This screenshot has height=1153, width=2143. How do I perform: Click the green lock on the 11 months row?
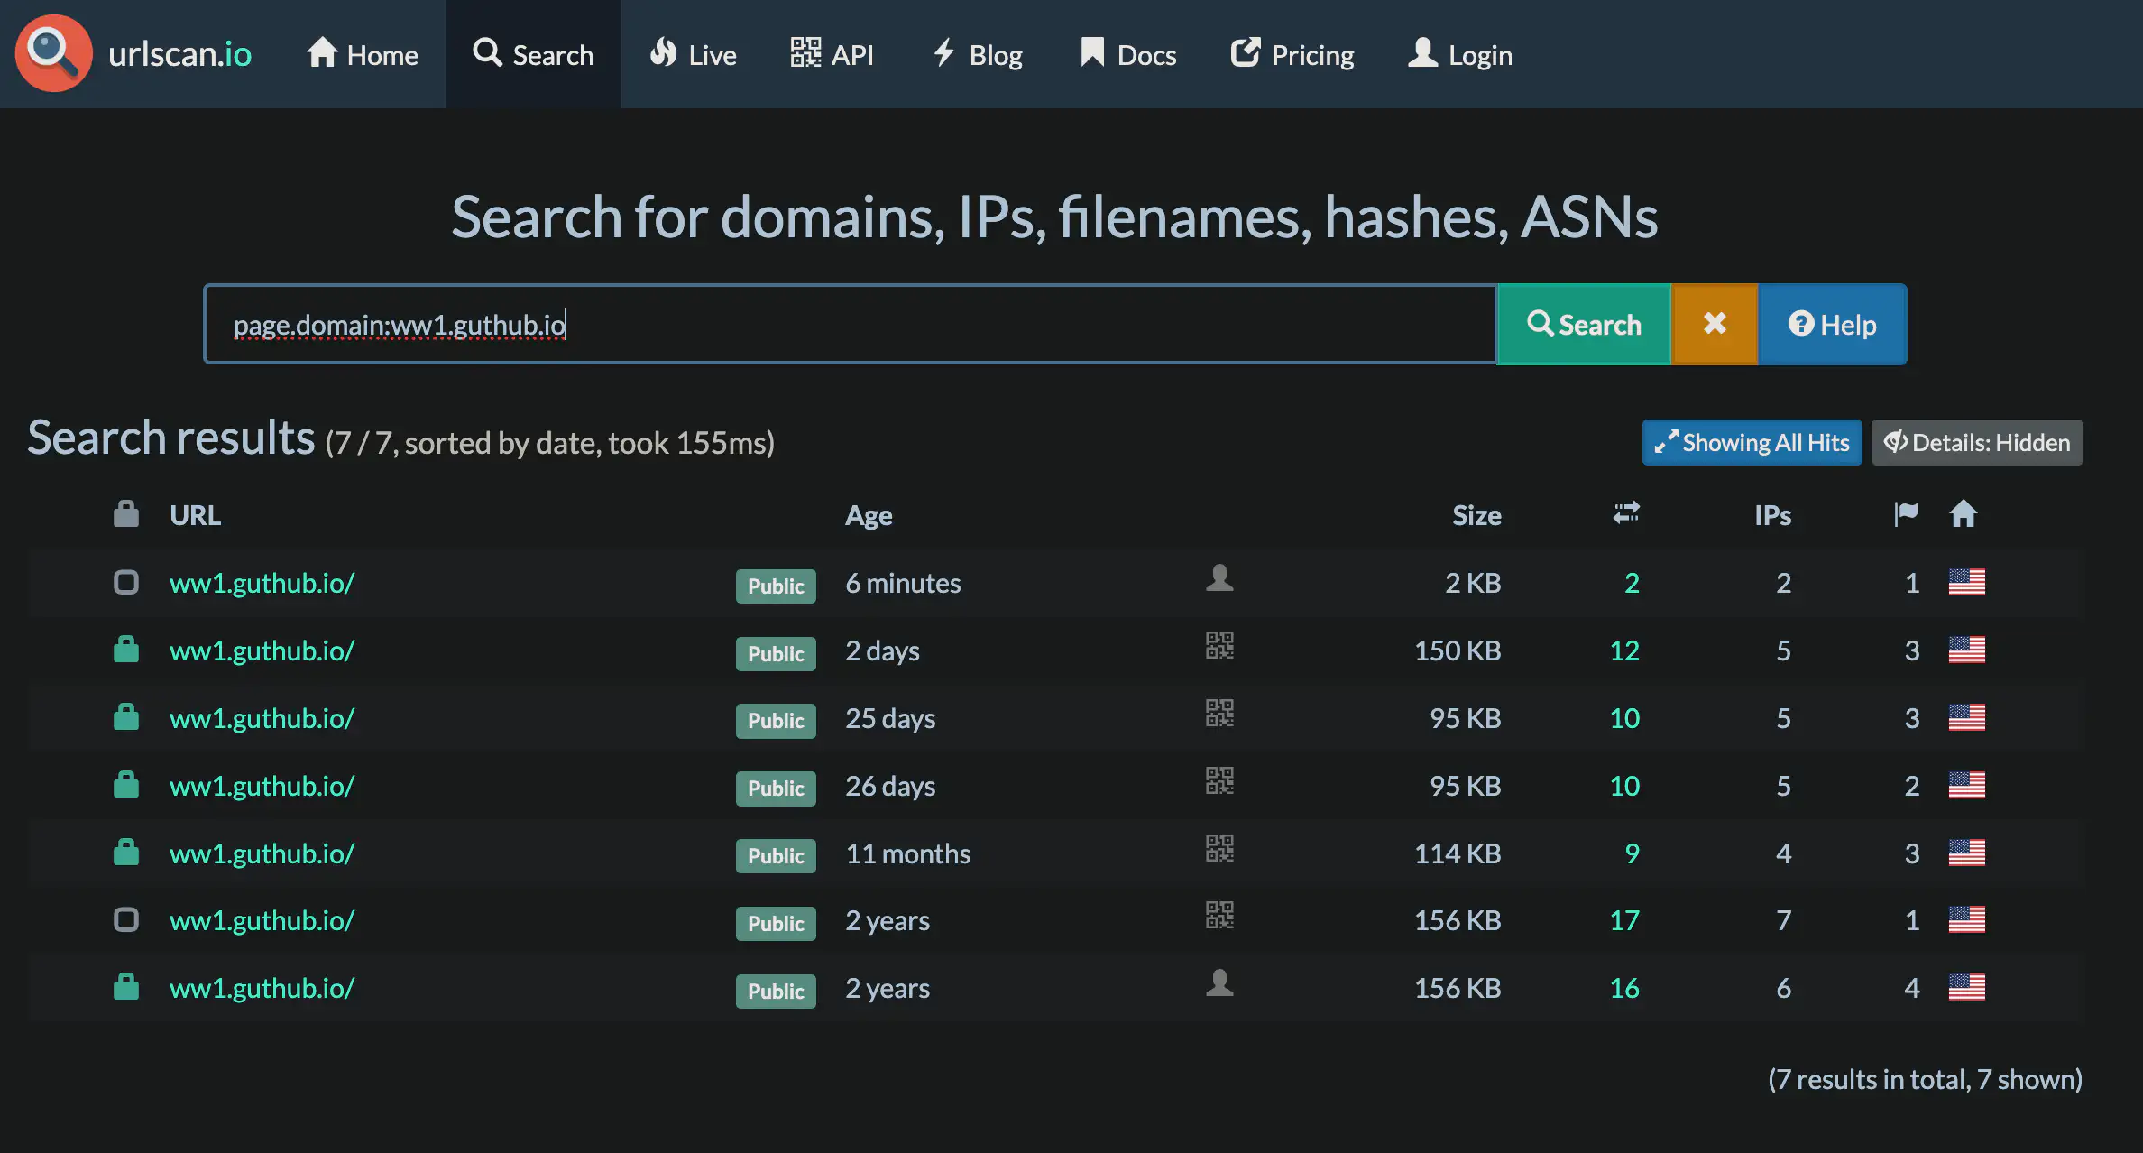[x=126, y=852]
